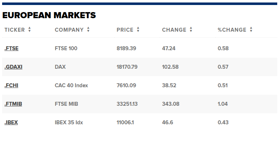Viewport: 279px width, 141px height.
Task: Sort table by COMPANY header label
Action: coord(69,30)
